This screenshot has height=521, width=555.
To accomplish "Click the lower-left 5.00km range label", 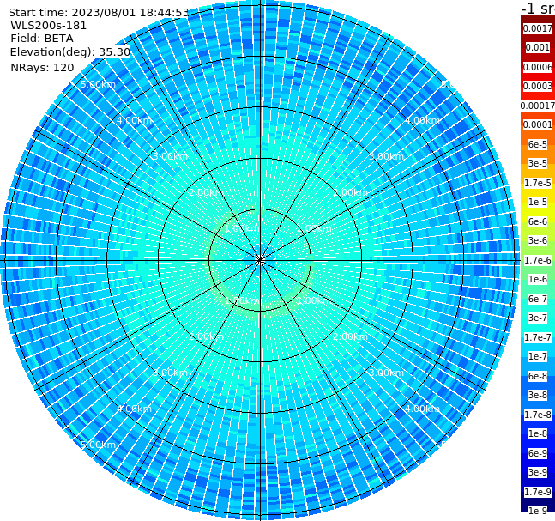I will tap(98, 445).
